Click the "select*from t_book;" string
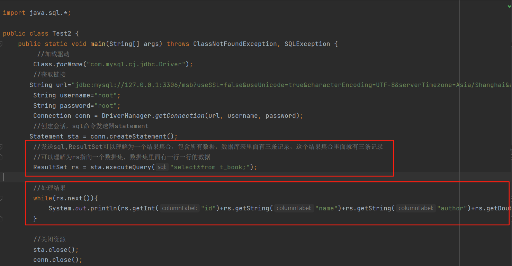This screenshot has height=266, width=512. tap(210, 167)
